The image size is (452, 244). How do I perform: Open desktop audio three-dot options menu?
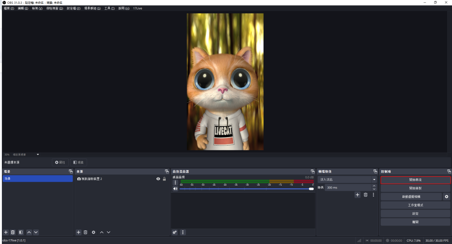pyautogui.click(x=175, y=182)
